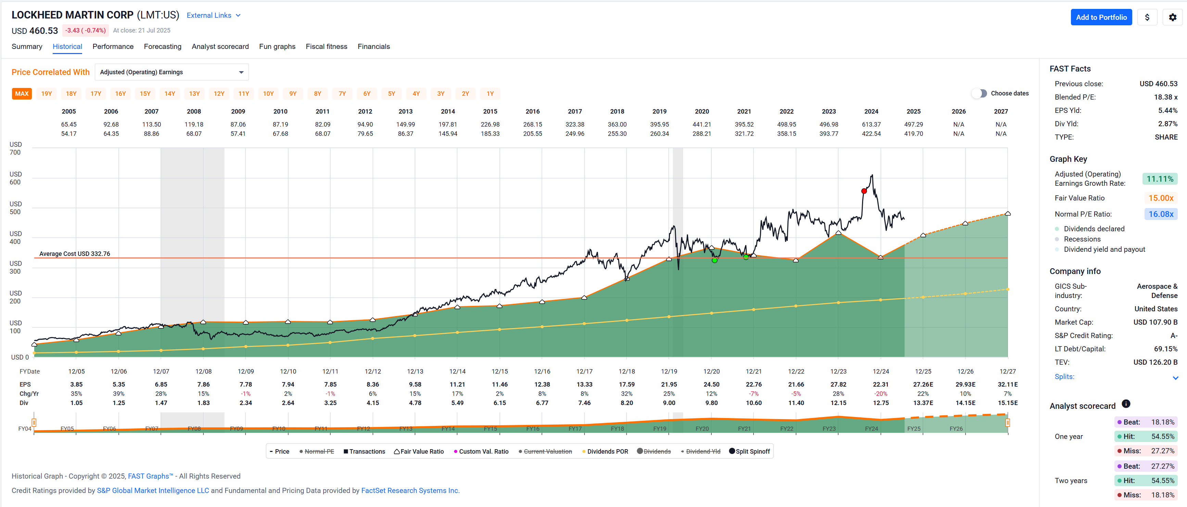The width and height of the screenshot is (1187, 507).
Task: Click the red transaction dot on price line
Action: [864, 191]
